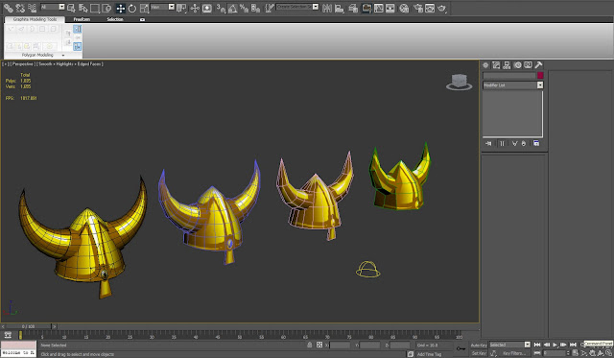Toggle Set Key mode
The width and height of the screenshot is (614, 358).
479,353
